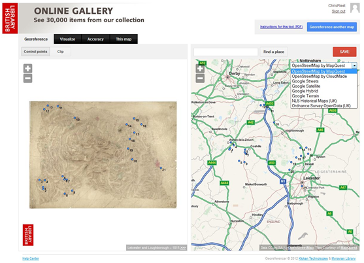Click the Market Bosworth place label
This screenshot has width=364, height=263.
coord(256,184)
